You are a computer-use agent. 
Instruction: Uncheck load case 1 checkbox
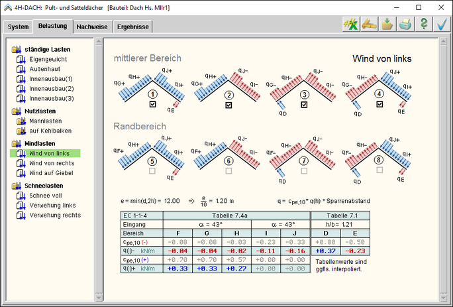click(x=153, y=105)
